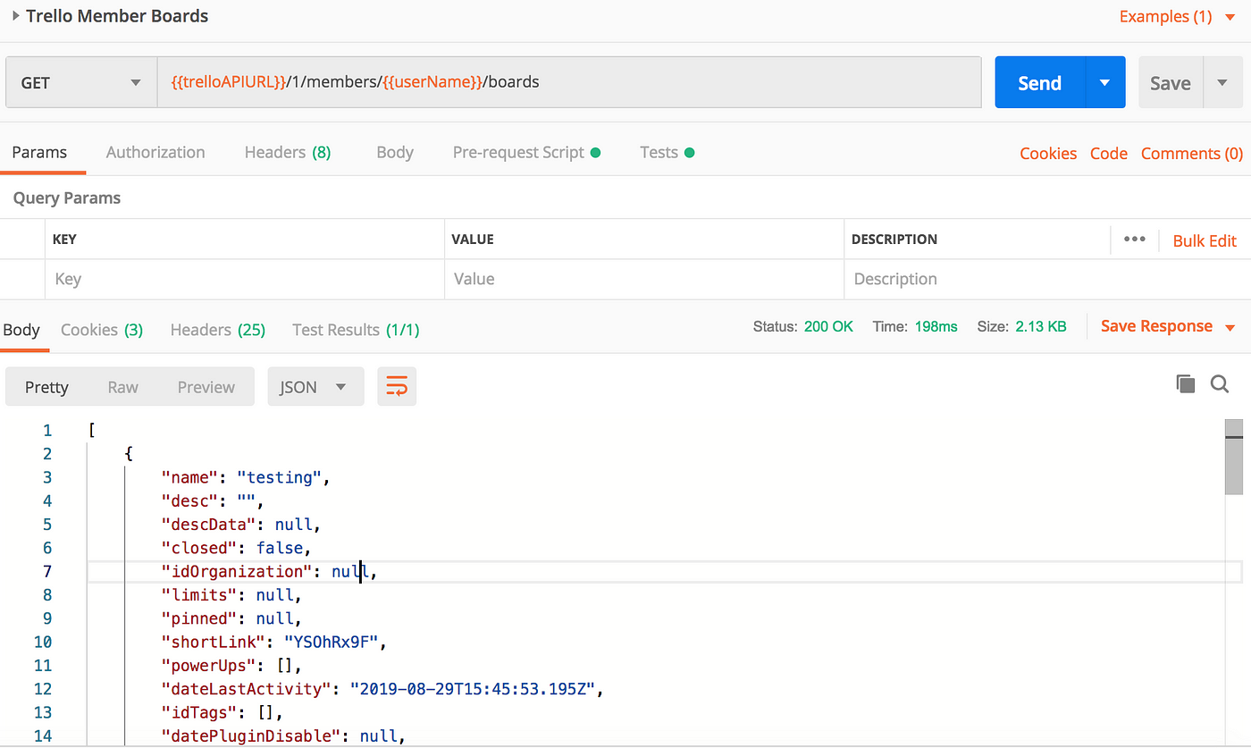
Task: Click the "testing" name value
Action: coord(278,477)
